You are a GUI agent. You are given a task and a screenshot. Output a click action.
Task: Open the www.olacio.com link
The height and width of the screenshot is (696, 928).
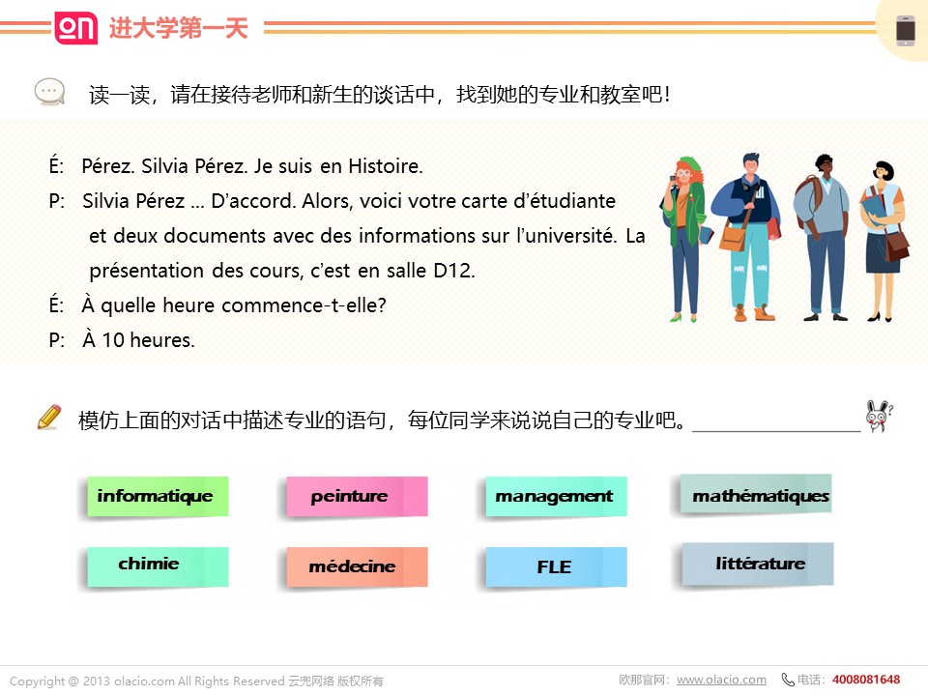[721, 680]
